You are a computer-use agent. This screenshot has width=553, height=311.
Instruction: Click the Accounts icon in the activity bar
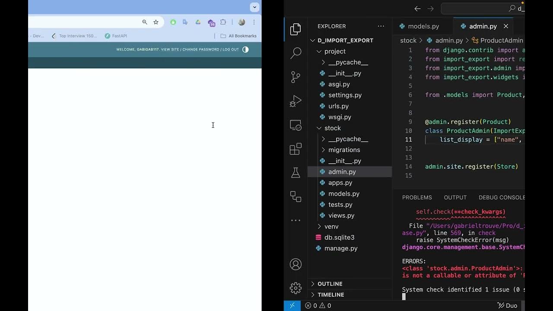point(296,264)
